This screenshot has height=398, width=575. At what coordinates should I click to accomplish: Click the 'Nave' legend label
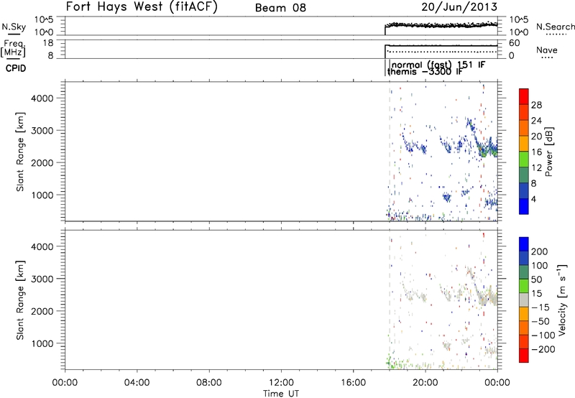tap(547, 50)
